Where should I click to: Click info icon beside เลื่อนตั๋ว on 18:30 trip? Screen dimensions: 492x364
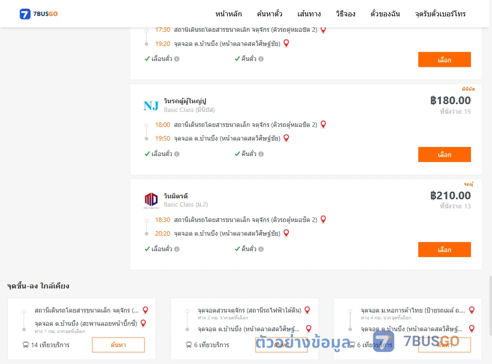[x=177, y=249]
